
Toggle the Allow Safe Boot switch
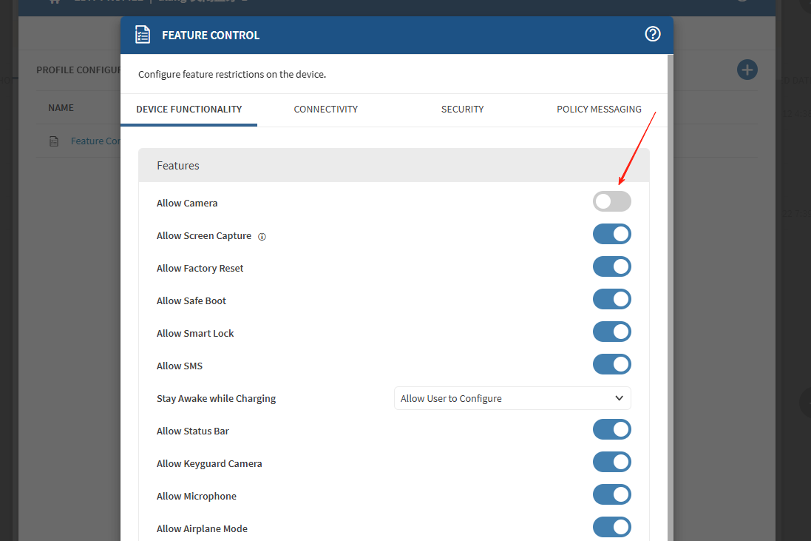tap(611, 300)
